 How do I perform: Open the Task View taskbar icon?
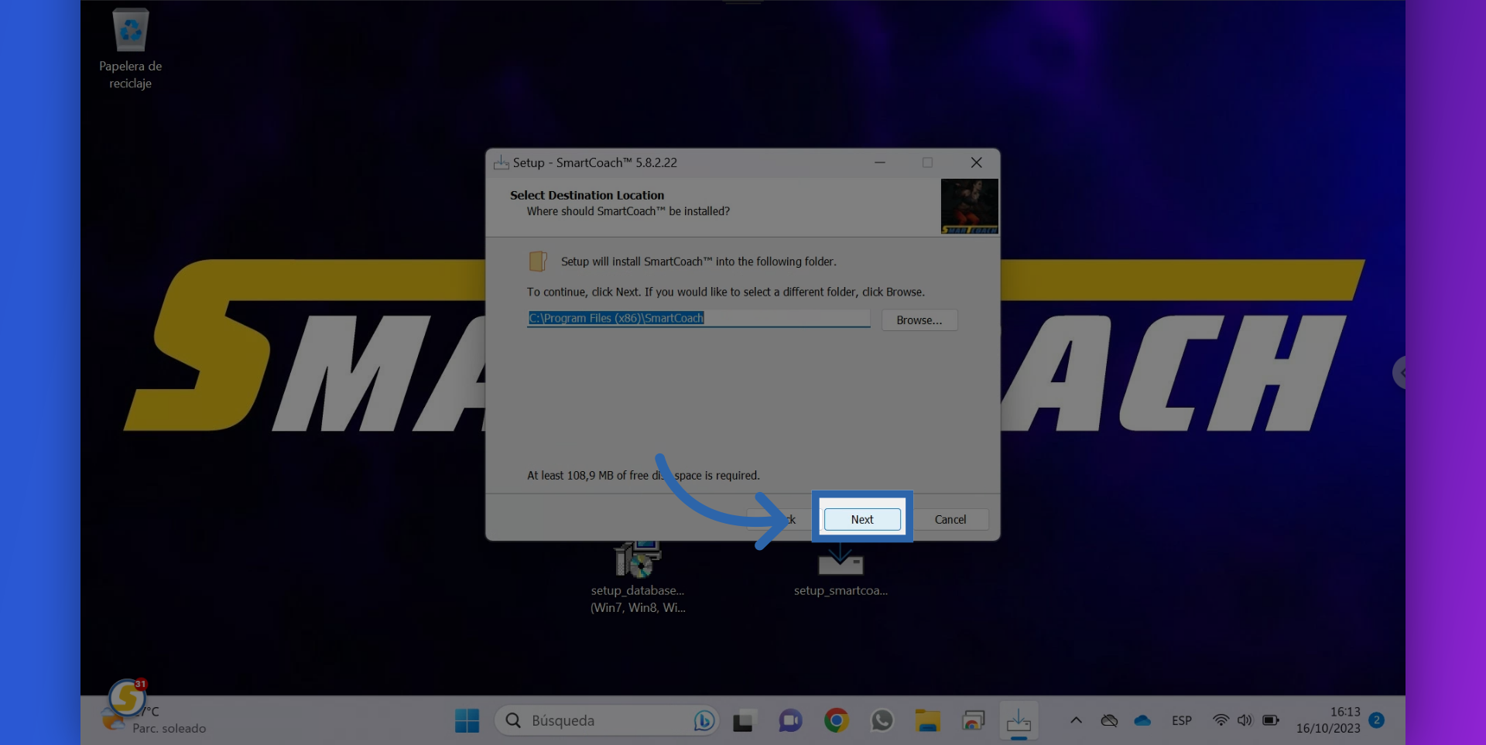point(743,720)
